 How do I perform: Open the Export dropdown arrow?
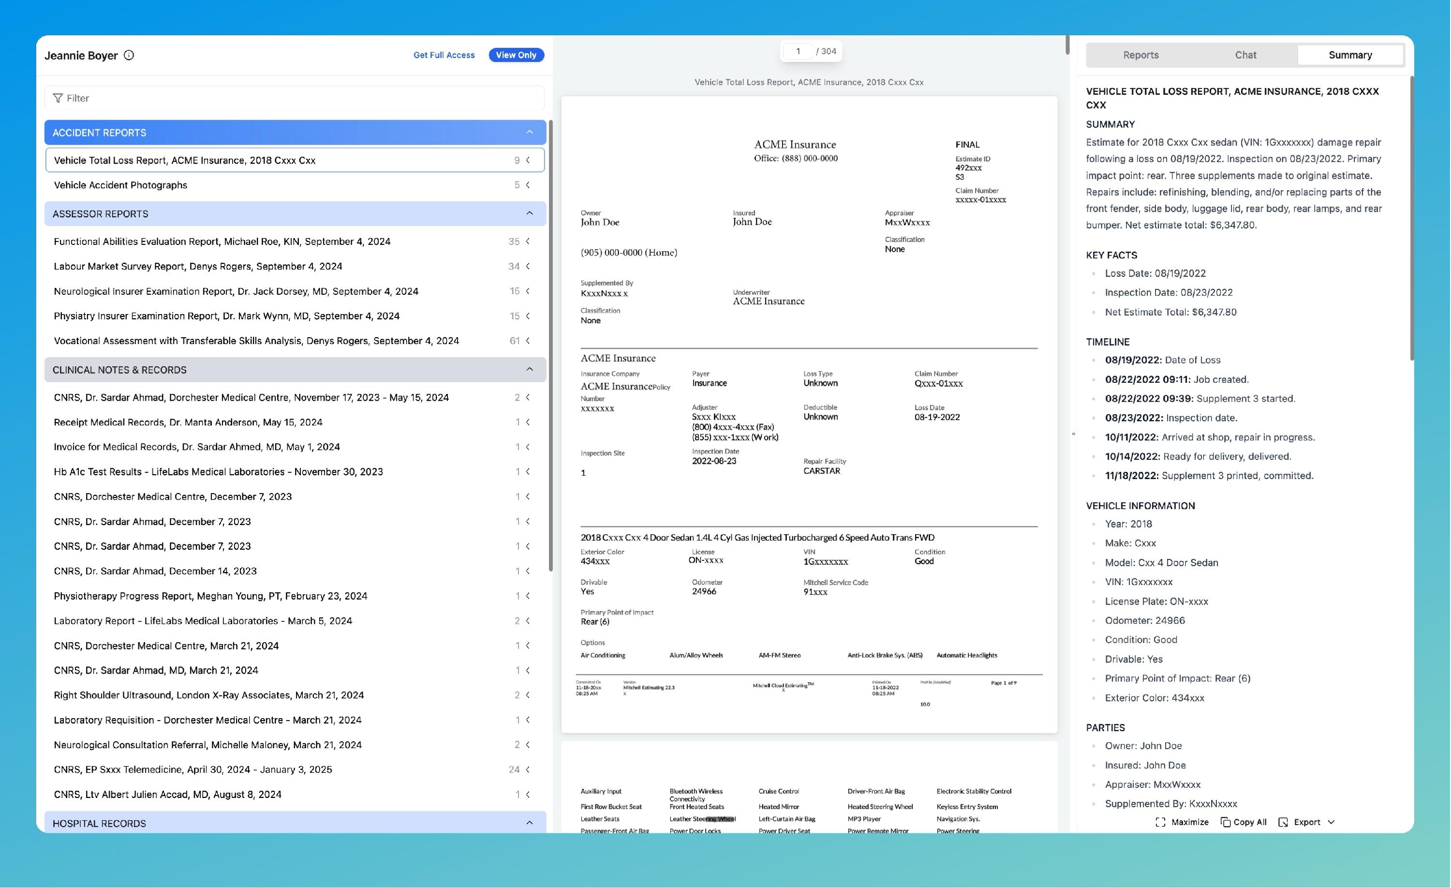coord(1332,822)
